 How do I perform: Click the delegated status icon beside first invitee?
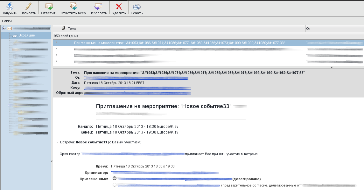115,179
